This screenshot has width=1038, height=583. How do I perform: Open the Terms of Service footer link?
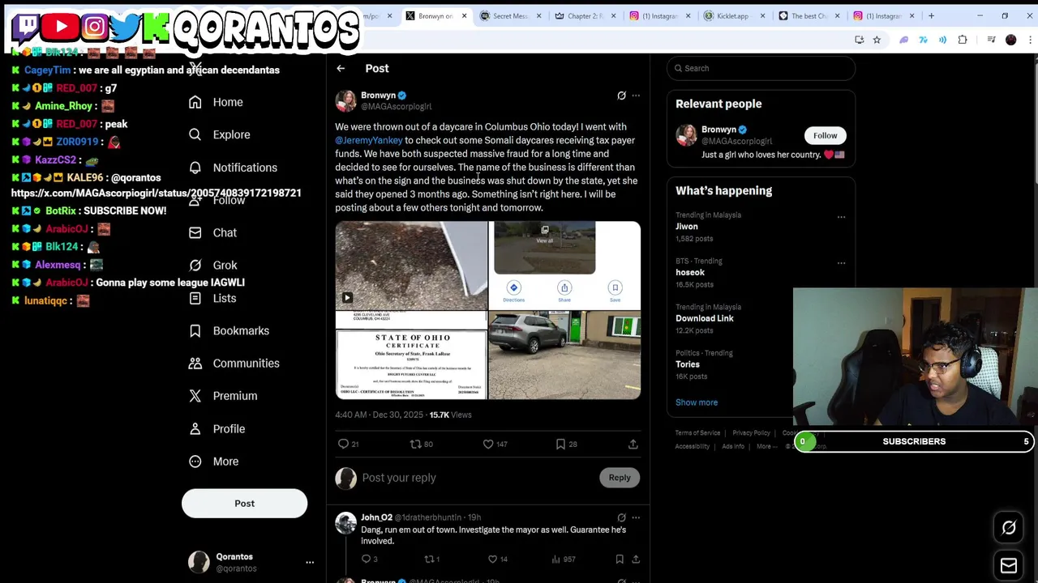click(x=697, y=433)
